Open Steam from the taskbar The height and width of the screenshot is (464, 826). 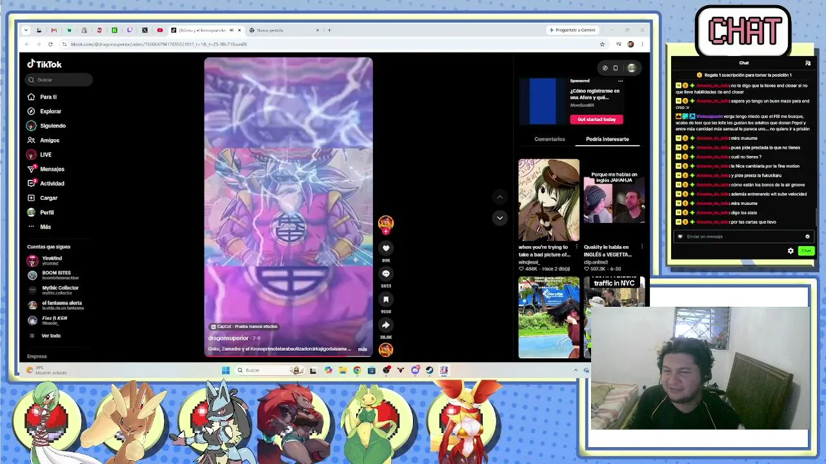coord(429,370)
